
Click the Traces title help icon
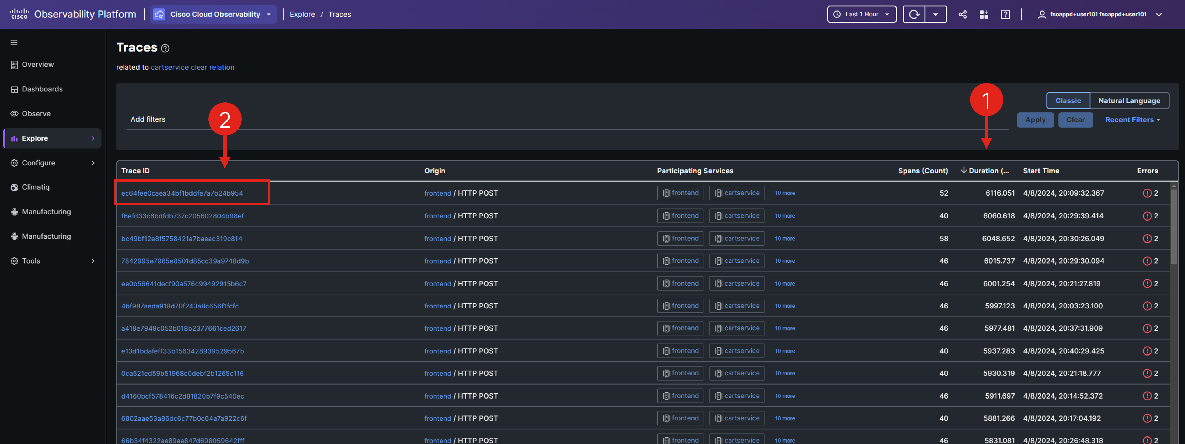(165, 48)
